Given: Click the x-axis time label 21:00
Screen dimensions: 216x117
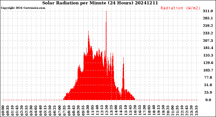Looking at the screenshot, I should coord(172,111).
